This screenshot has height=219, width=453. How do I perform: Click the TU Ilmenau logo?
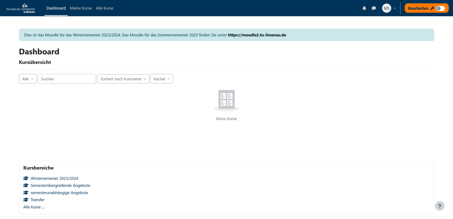(x=21, y=8)
